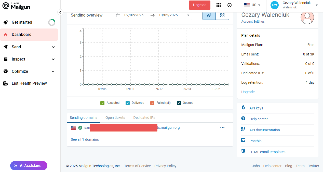Screen dimensions: 323x172
Task: Click the profile picture placeholder
Action: click(307, 17)
